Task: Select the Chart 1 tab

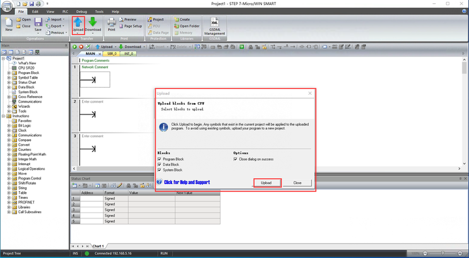Action: click(x=98, y=246)
